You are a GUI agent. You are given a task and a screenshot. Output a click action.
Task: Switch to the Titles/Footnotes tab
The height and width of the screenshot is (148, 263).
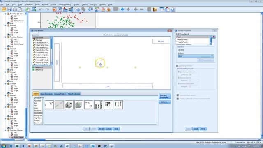(74, 94)
